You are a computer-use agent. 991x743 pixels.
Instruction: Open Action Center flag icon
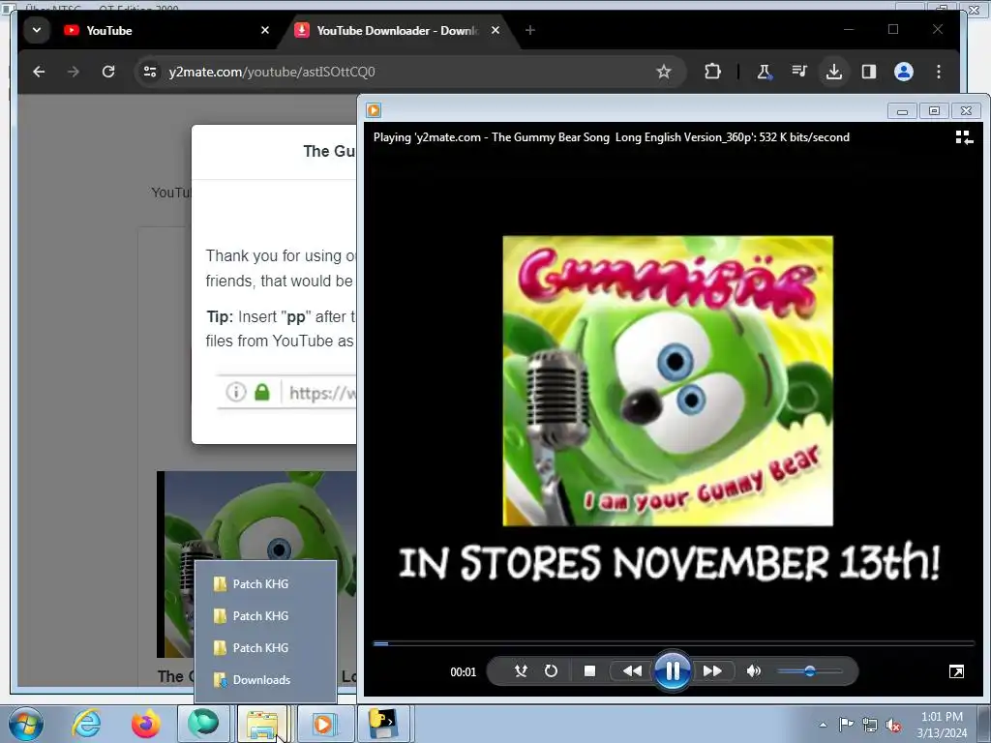(846, 725)
